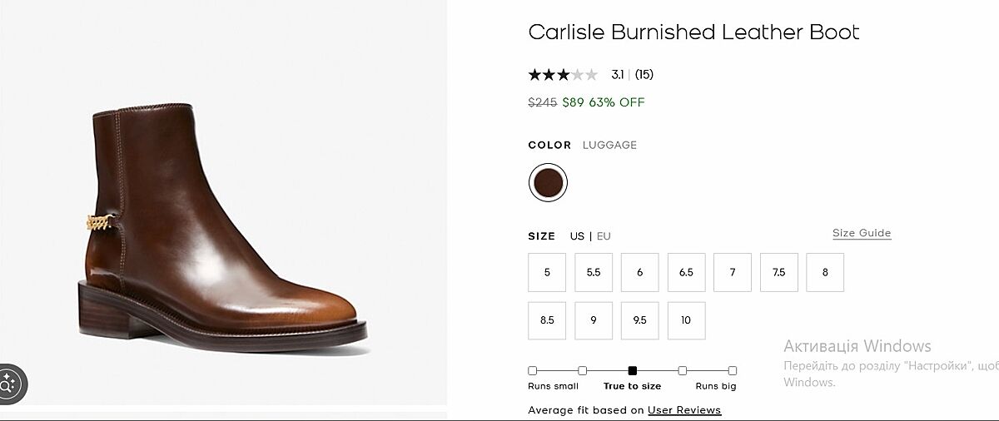Pick size 6 option
Viewport: 999px width, 421px height.
click(x=639, y=272)
